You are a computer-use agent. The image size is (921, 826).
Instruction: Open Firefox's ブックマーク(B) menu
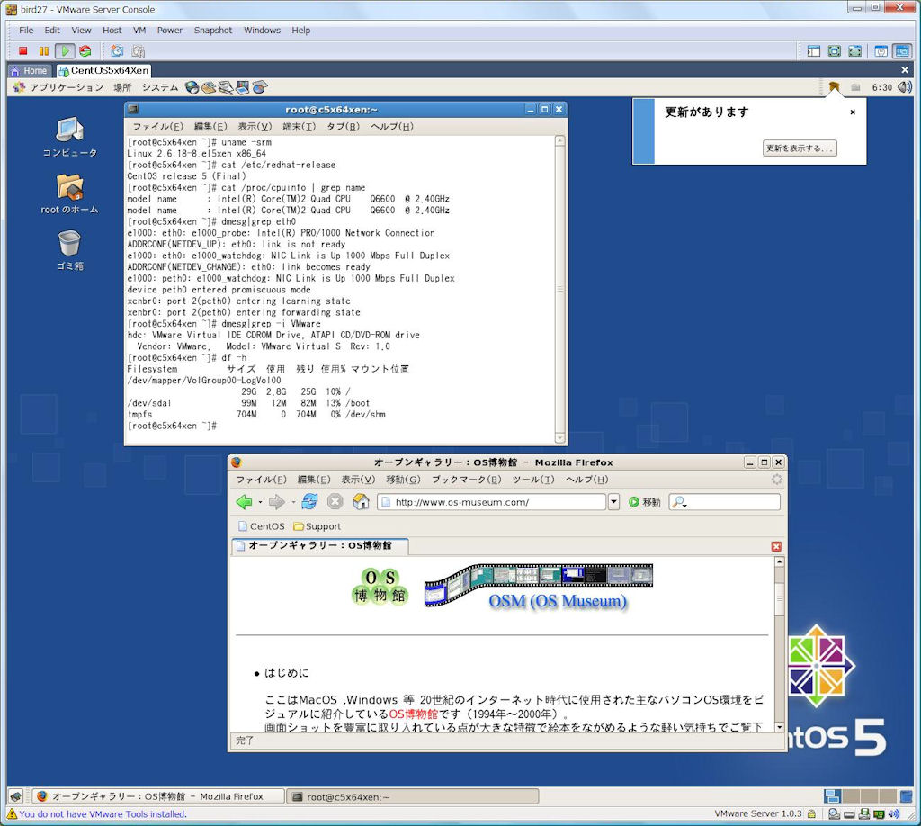click(x=467, y=480)
